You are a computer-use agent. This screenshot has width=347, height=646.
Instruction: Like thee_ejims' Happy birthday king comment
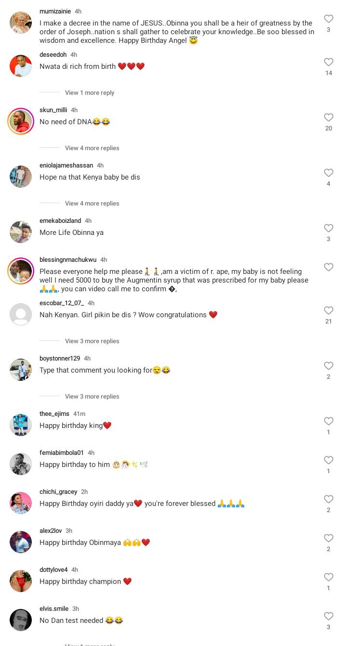click(328, 421)
